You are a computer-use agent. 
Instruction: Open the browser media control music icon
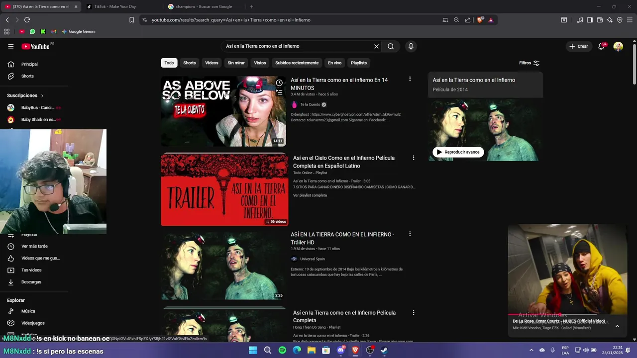580,20
